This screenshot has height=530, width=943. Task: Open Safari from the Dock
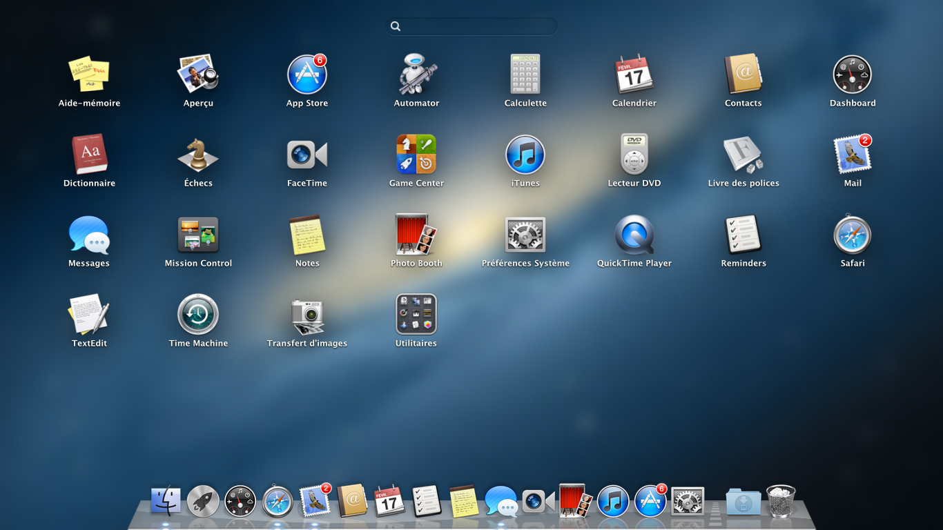tap(278, 502)
